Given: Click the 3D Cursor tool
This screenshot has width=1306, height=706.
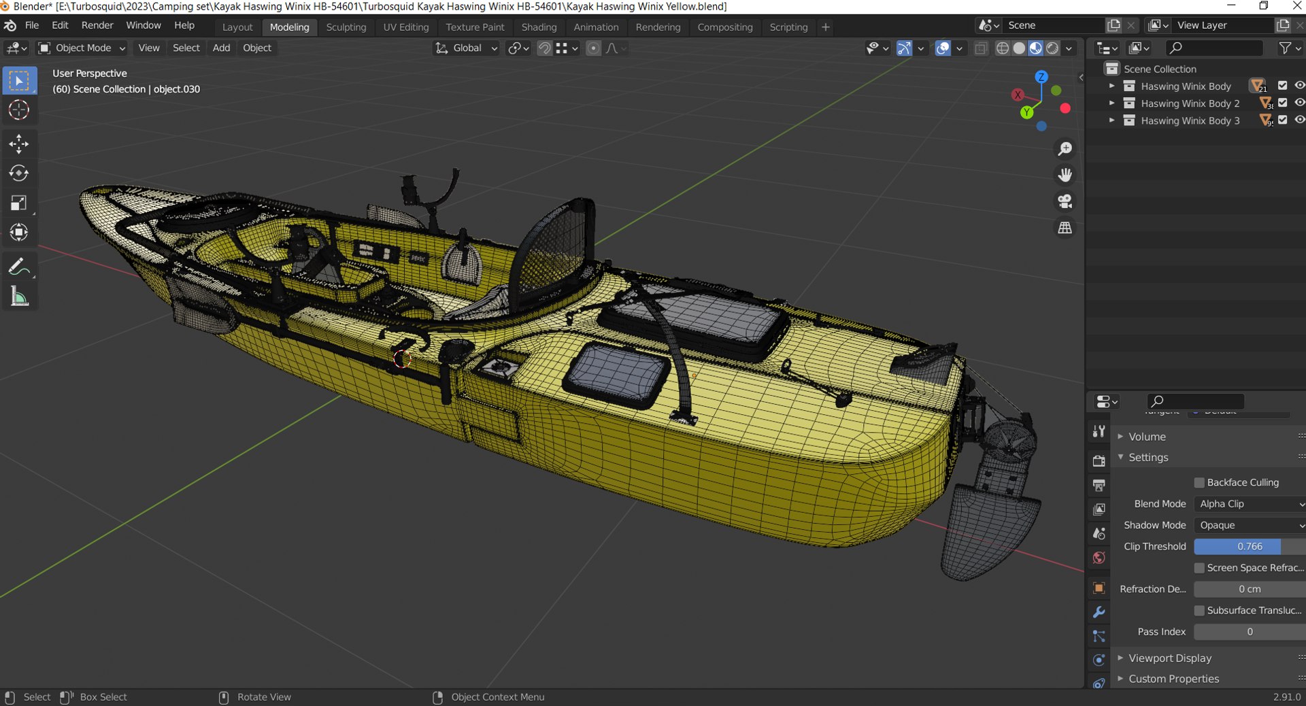Looking at the screenshot, I should [18, 110].
